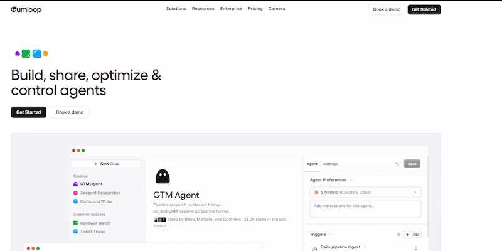Open the Solutions menu
The width and height of the screenshot is (502, 251).
176,9
